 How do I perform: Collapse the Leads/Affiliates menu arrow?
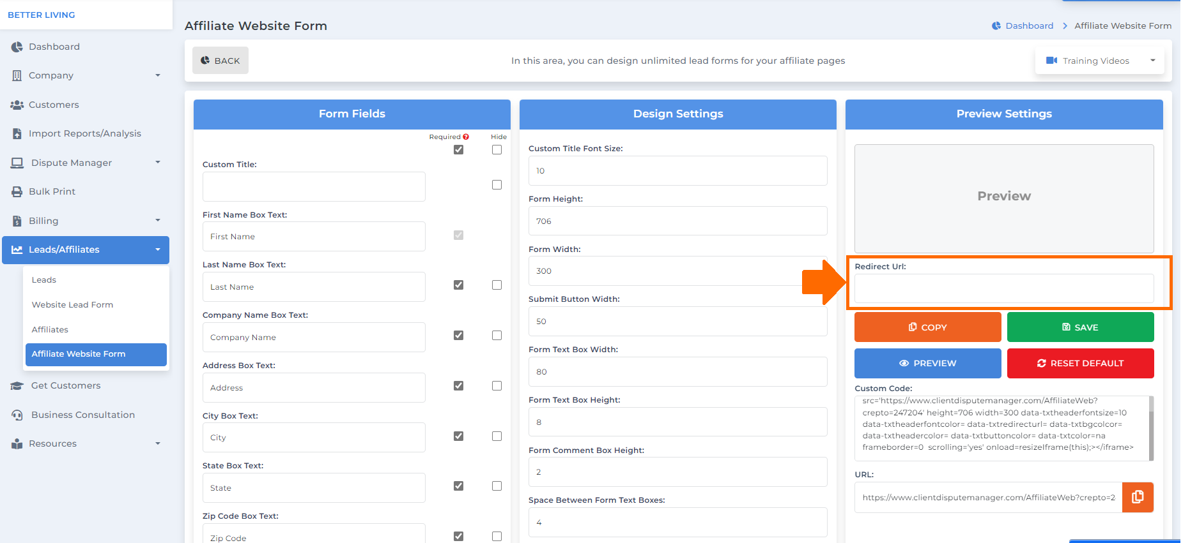coord(158,249)
